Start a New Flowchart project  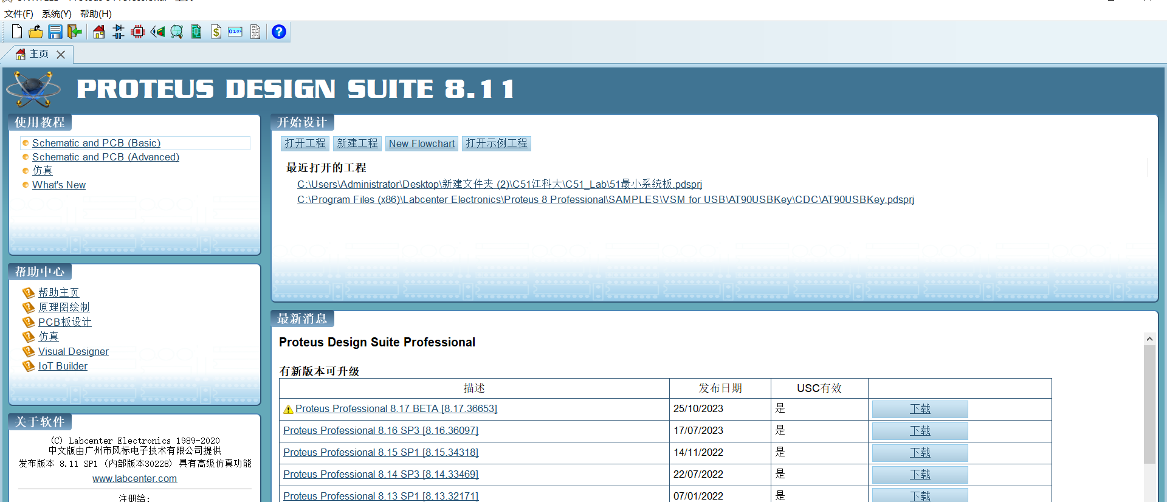coord(422,143)
